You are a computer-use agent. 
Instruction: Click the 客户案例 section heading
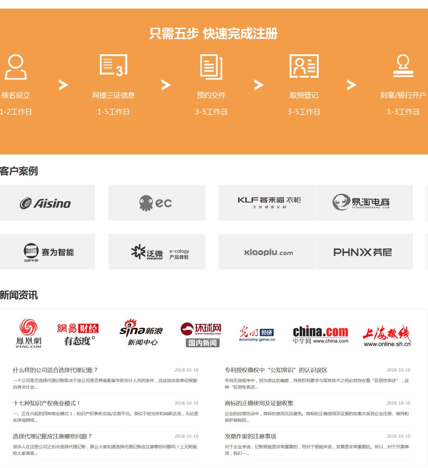click(x=19, y=171)
